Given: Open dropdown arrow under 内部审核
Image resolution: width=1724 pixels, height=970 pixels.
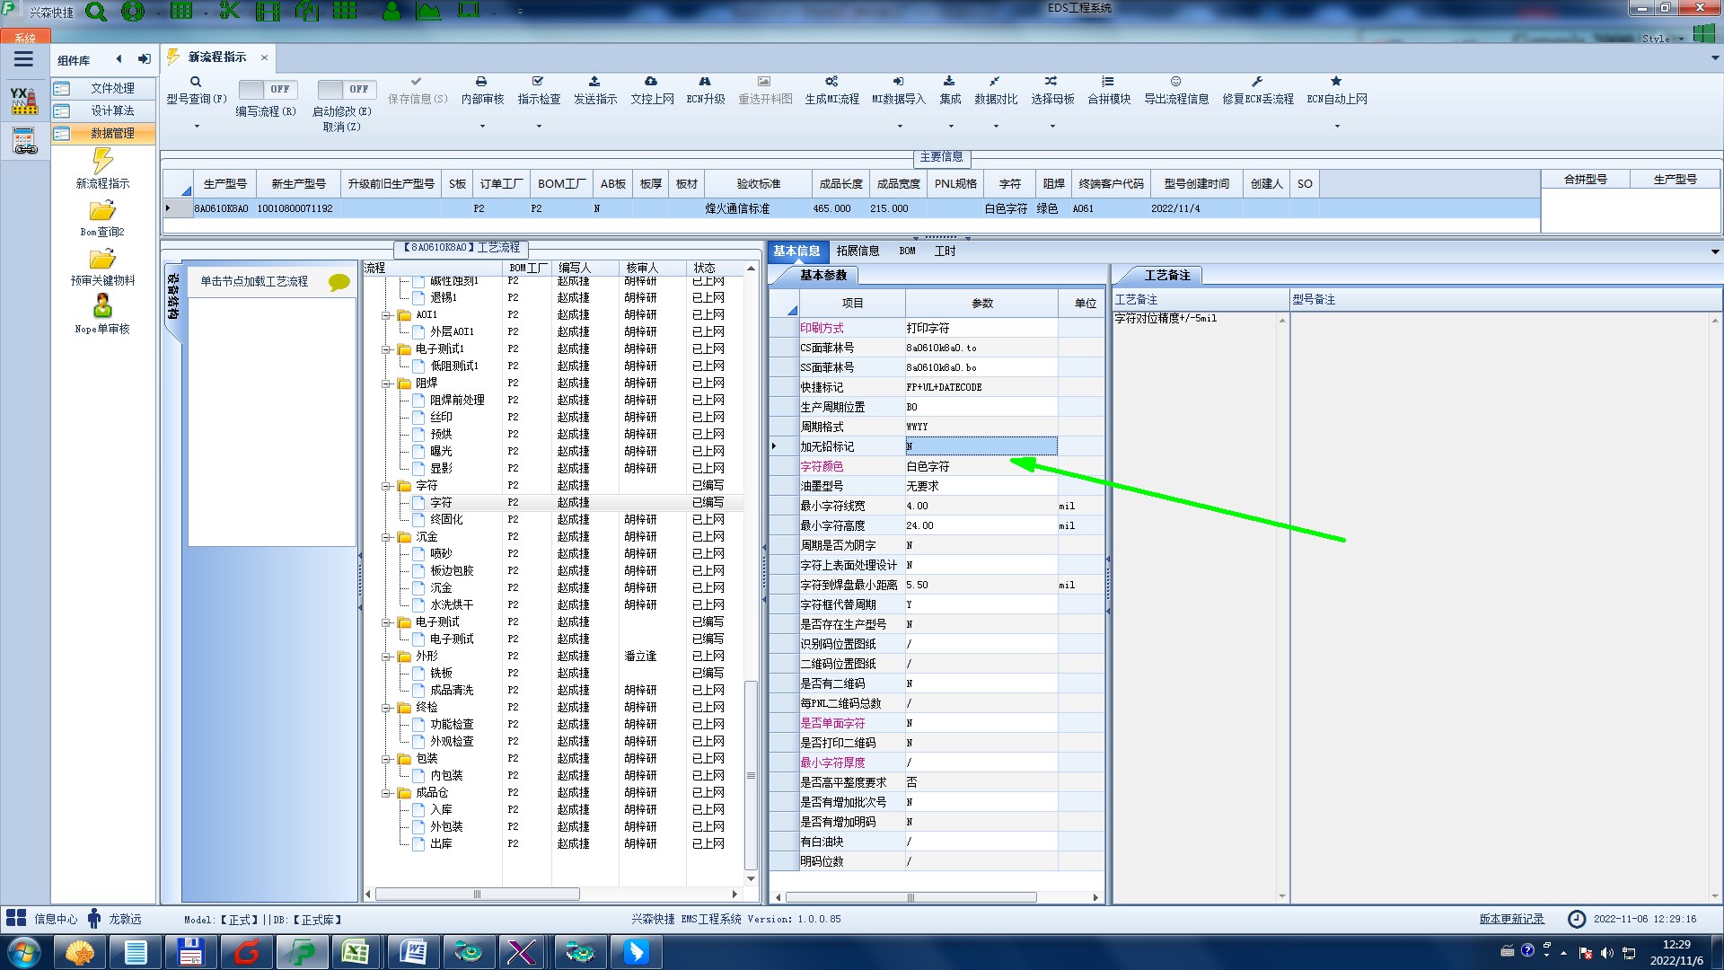Looking at the screenshot, I should click(482, 127).
